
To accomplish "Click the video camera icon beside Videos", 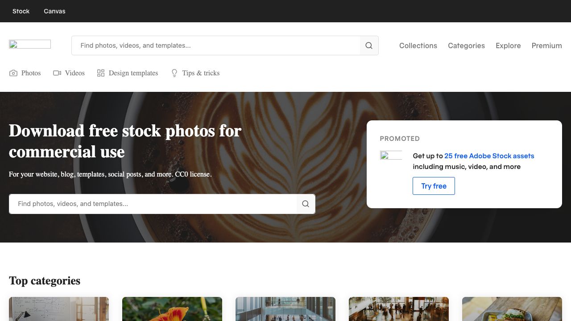I will pos(57,73).
